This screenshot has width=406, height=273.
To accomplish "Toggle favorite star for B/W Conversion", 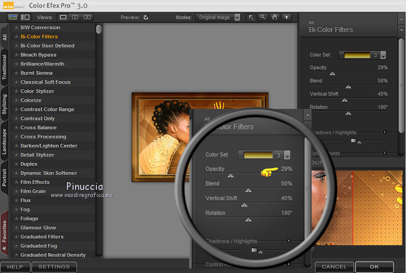I will click(x=16, y=27).
